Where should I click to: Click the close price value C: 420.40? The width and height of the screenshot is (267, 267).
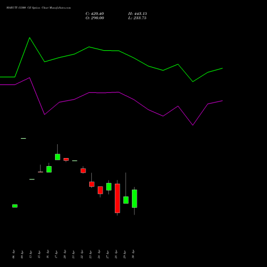[95, 14]
